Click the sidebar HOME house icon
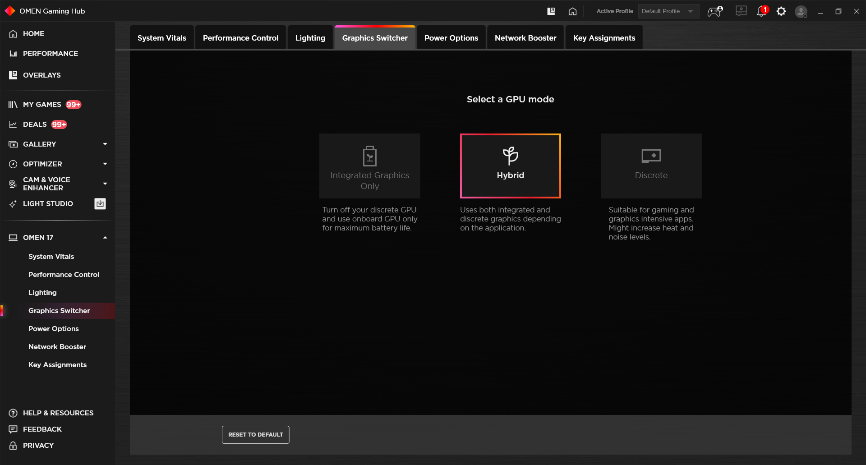 point(13,34)
